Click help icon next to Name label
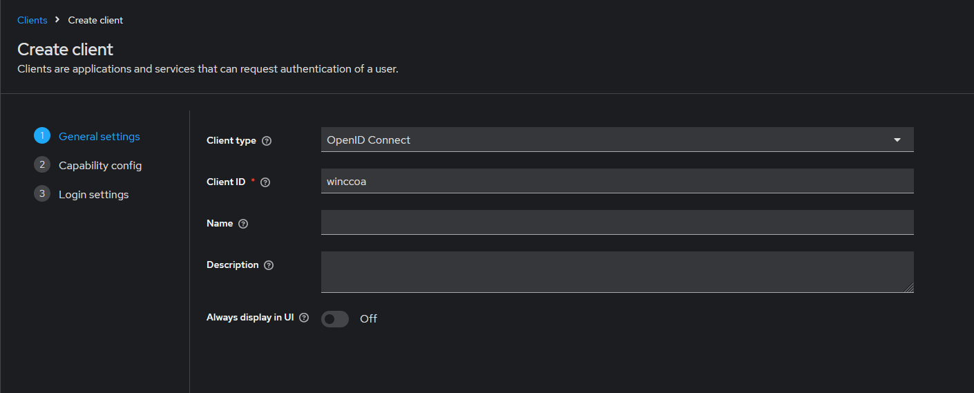Image resolution: width=974 pixels, height=393 pixels. pos(242,224)
